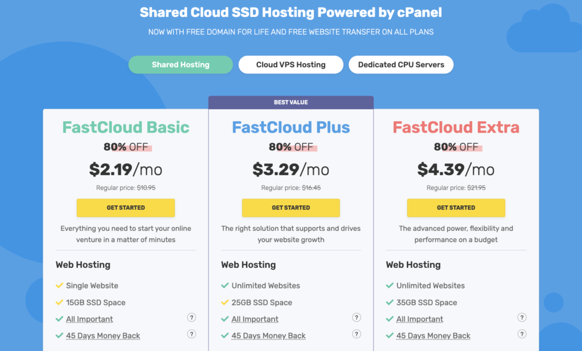The image size is (582, 351).
Task: Click the Shared Cloud SSD Hosting headline
Action: (291, 13)
